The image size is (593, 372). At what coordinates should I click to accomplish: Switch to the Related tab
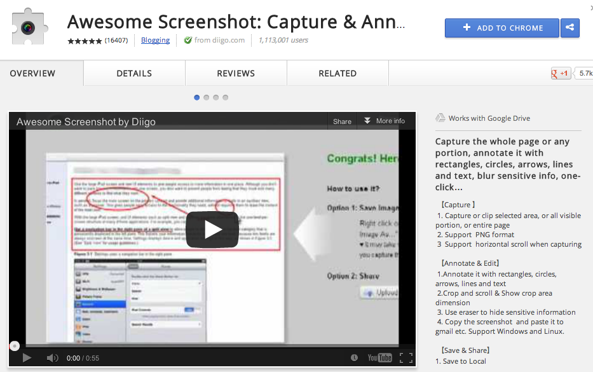click(337, 73)
